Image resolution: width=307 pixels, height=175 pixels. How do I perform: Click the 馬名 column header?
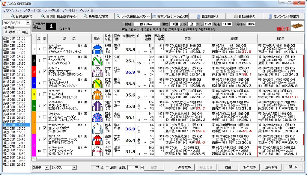pos(70,39)
